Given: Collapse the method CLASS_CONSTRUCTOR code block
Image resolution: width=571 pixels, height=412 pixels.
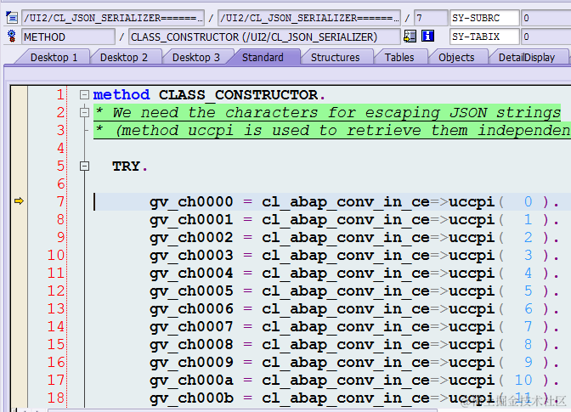Looking at the screenshot, I should 84,95.
